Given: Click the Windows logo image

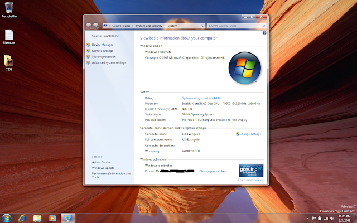Looking at the screenshot, I should [244, 68].
